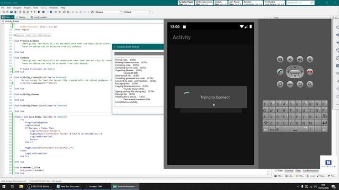Click the navigate back blue circle icon
The image size is (339, 190).
point(43,12)
